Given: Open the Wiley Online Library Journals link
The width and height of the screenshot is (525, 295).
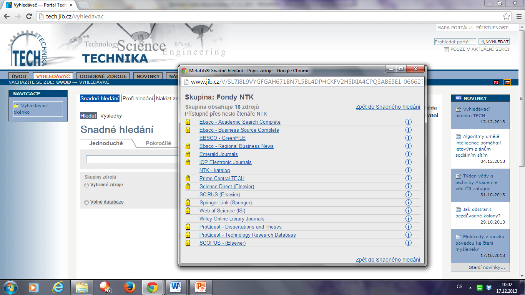Looking at the screenshot, I should pyautogui.click(x=232, y=219).
